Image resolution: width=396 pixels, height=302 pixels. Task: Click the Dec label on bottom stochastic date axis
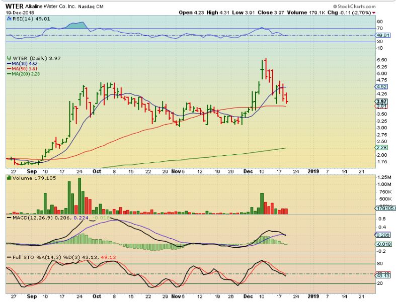(x=248, y=296)
